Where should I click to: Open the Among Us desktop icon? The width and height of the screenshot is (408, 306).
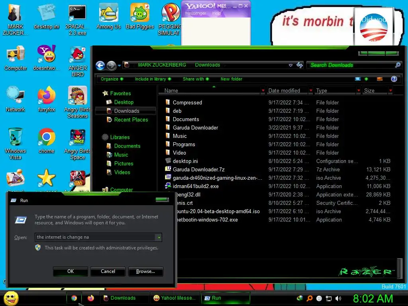108,16
